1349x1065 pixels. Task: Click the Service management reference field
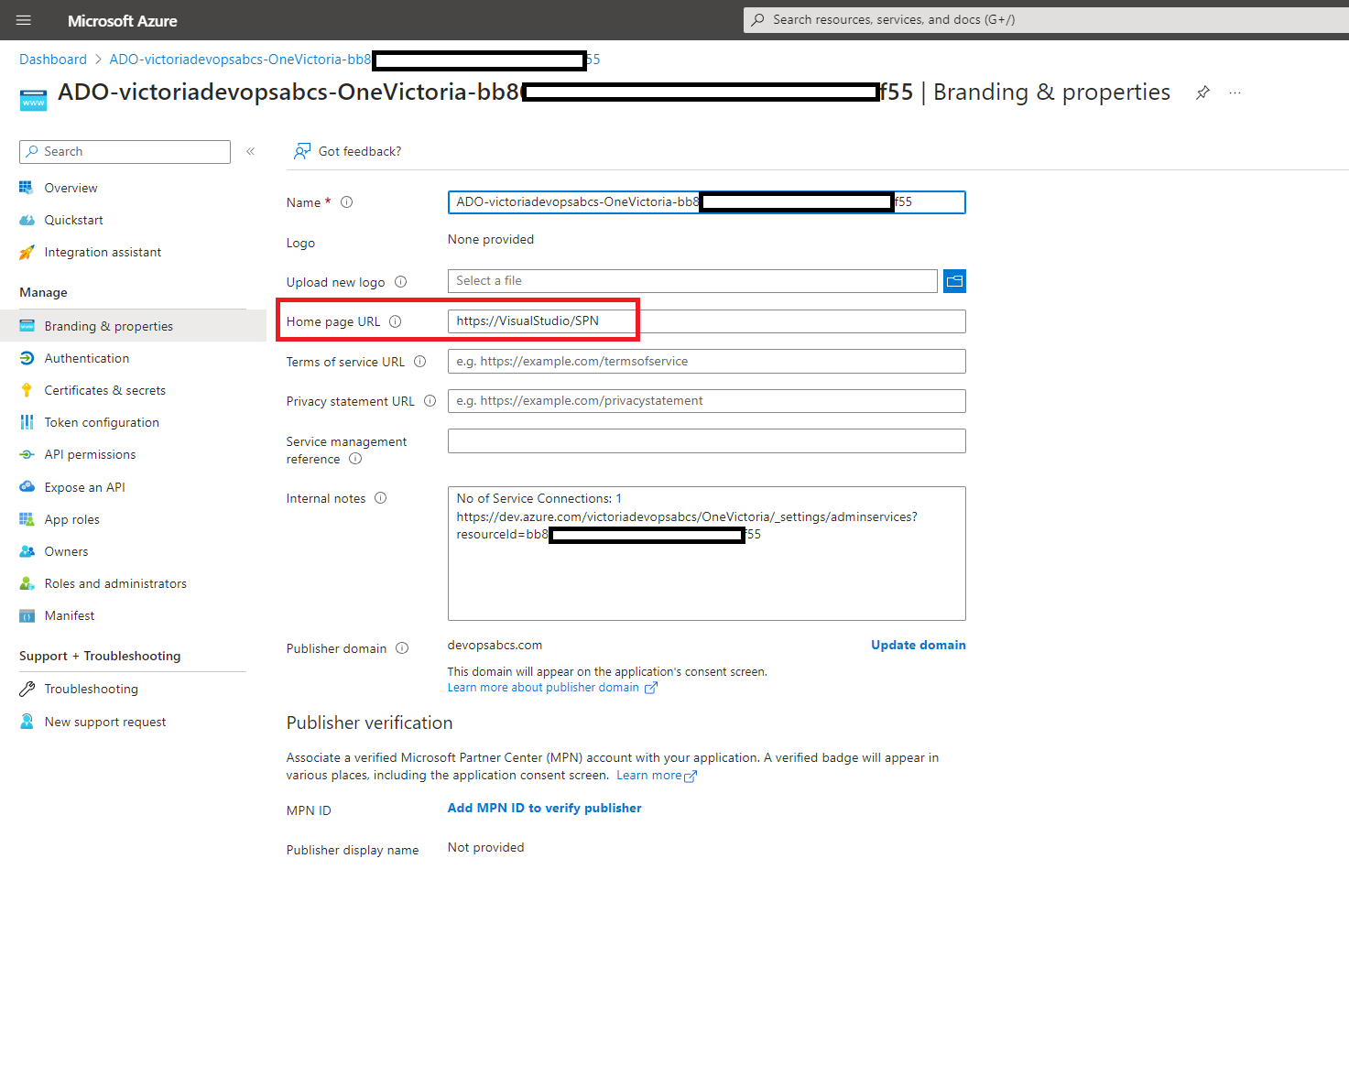(706, 441)
